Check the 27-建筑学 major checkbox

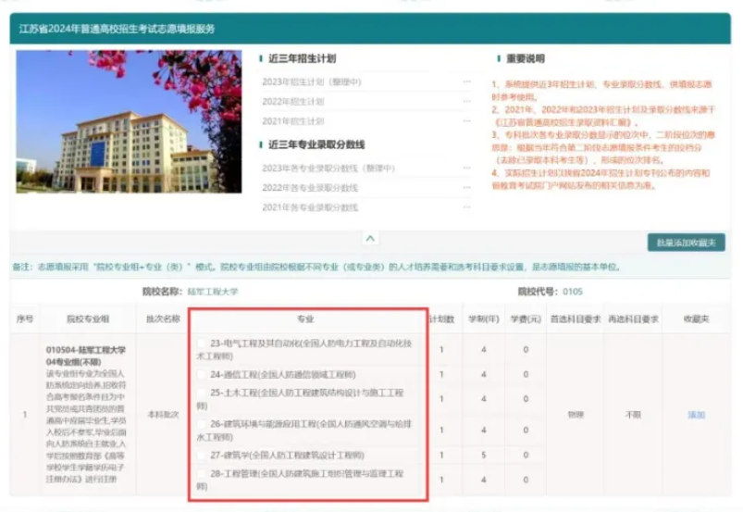click(x=202, y=456)
